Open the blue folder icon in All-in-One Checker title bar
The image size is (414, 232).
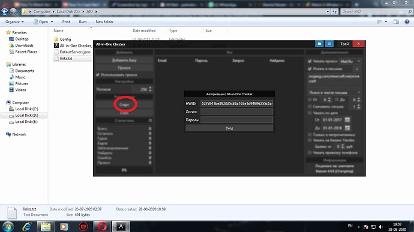click(319, 44)
